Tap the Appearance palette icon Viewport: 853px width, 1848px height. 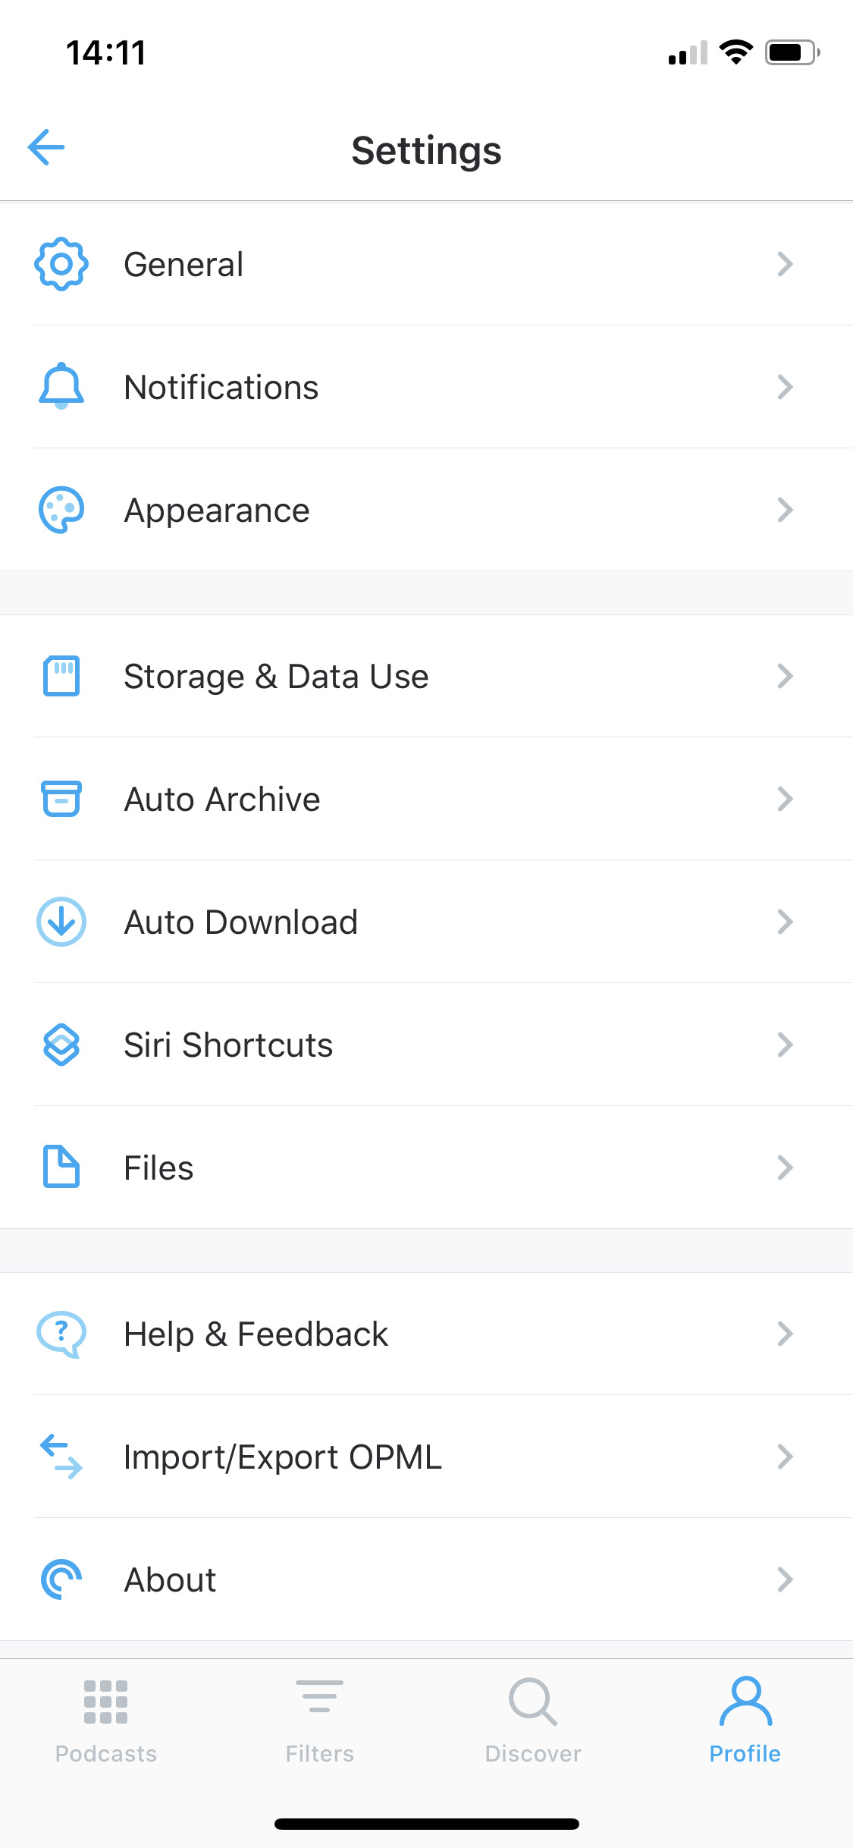[61, 510]
